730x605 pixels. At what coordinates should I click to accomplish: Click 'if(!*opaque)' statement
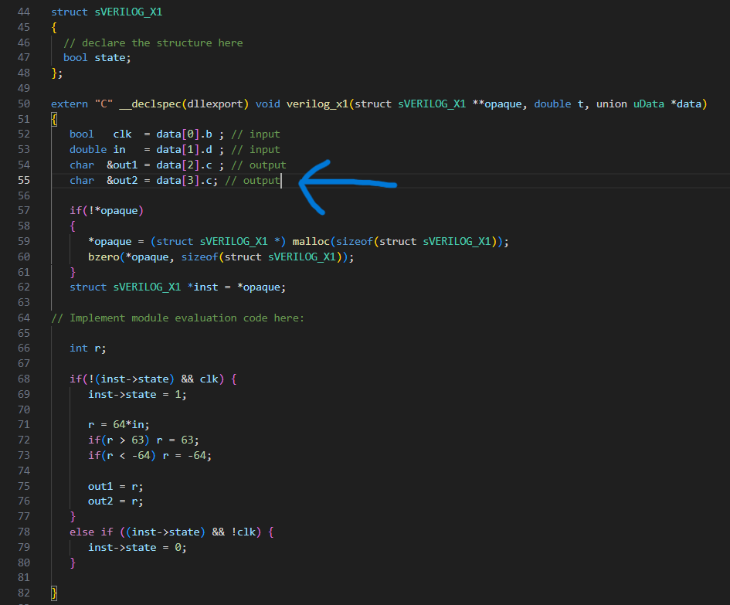click(x=107, y=210)
